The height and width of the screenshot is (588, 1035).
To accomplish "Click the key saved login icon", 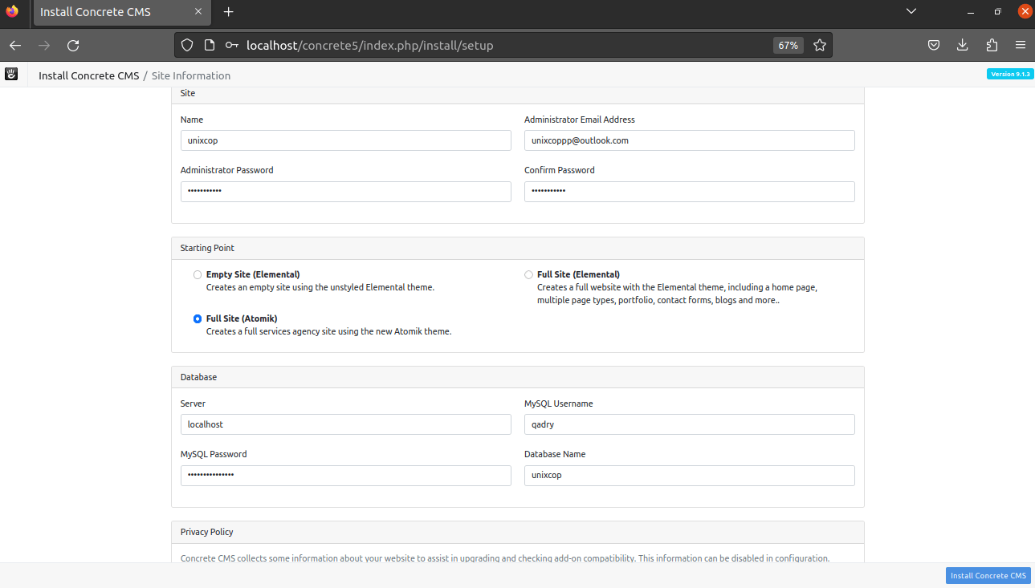I will click(232, 46).
